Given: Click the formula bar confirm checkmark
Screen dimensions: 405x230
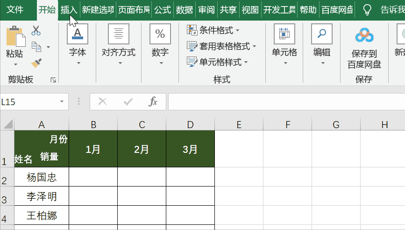Looking at the screenshot, I should click(x=128, y=101).
